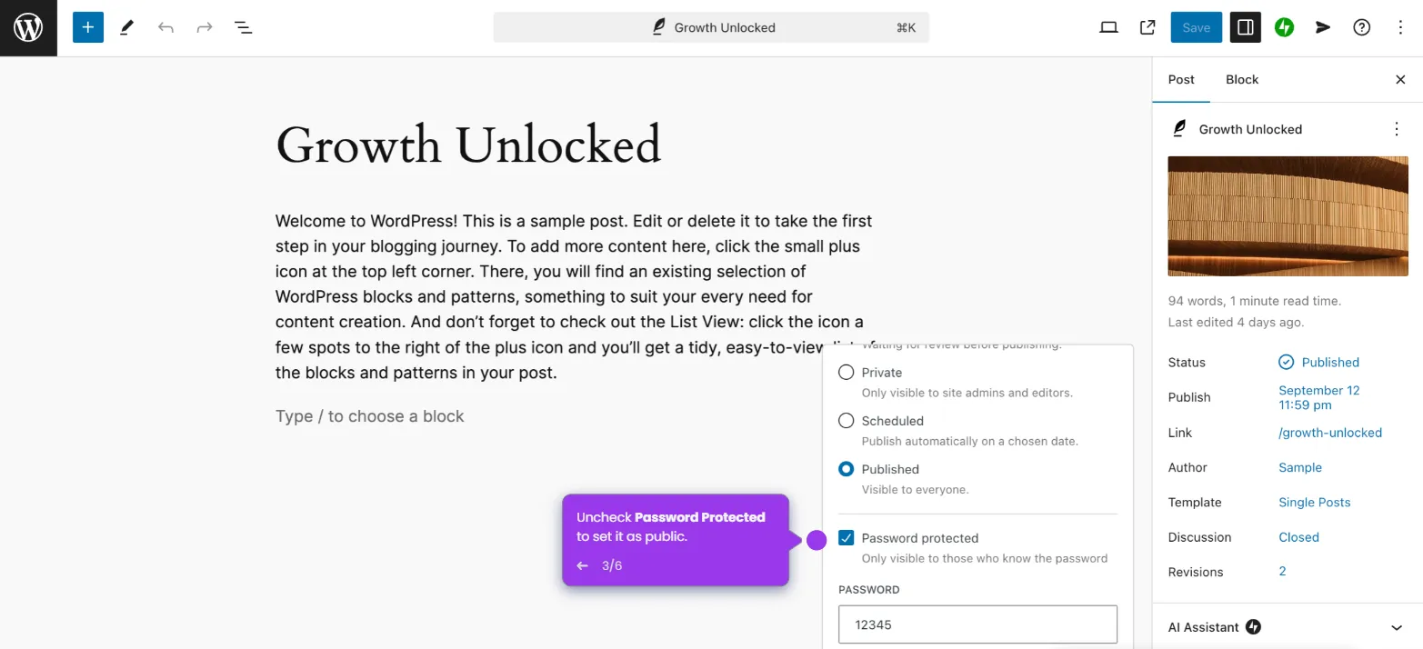Open the top bar three-dot Options menu
The image size is (1423, 649).
coord(1400,27)
